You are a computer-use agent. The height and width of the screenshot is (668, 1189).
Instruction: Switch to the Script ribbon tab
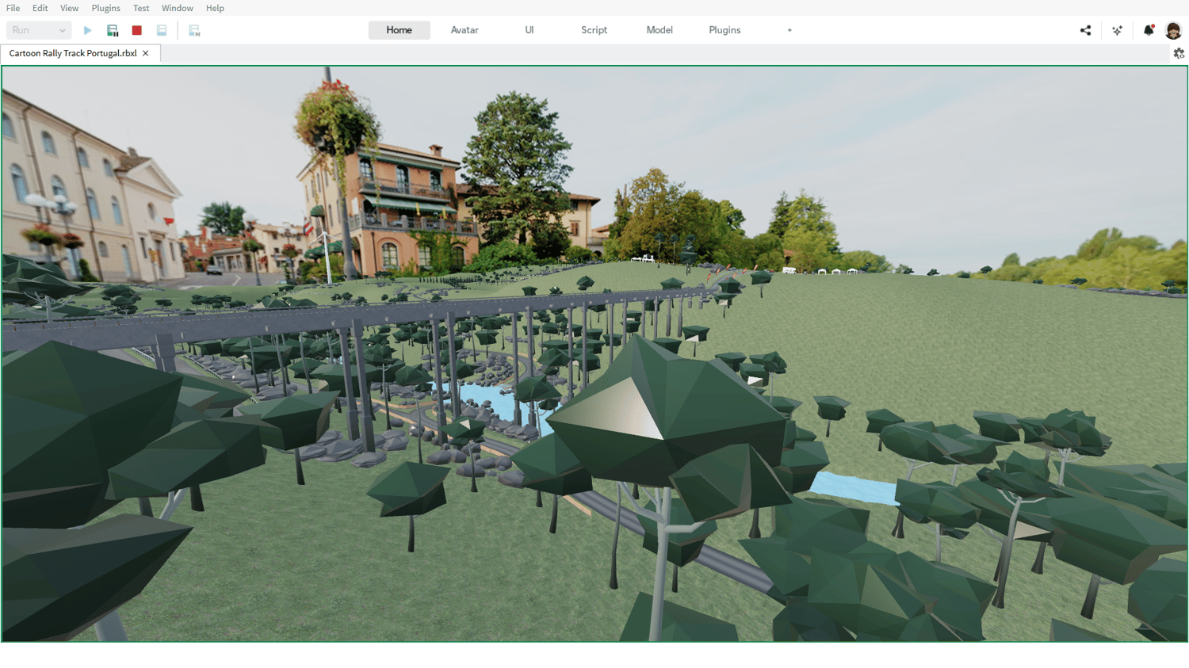tap(594, 30)
